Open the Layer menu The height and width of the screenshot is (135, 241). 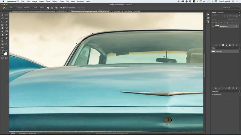coord(41,1)
